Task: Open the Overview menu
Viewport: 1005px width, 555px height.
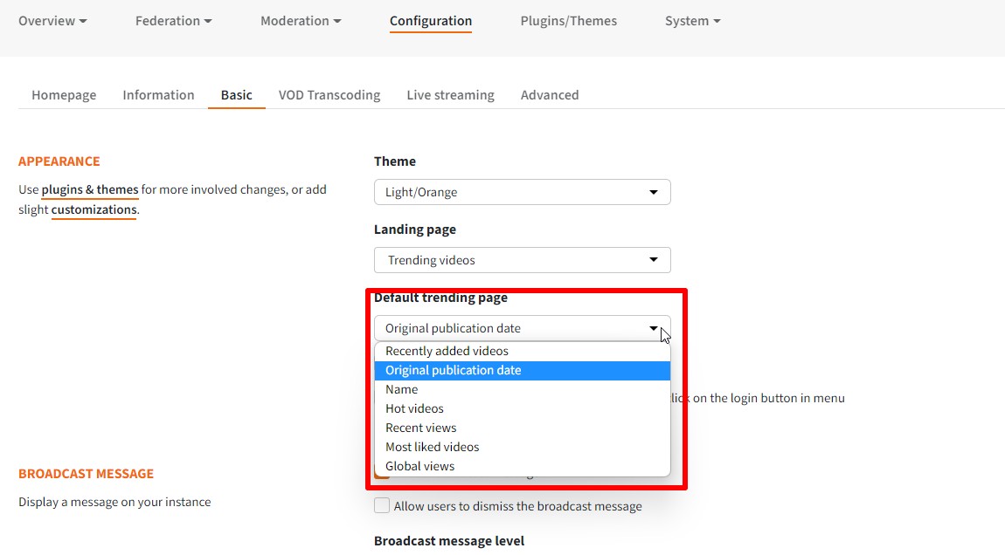Action: tap(52, 20)
